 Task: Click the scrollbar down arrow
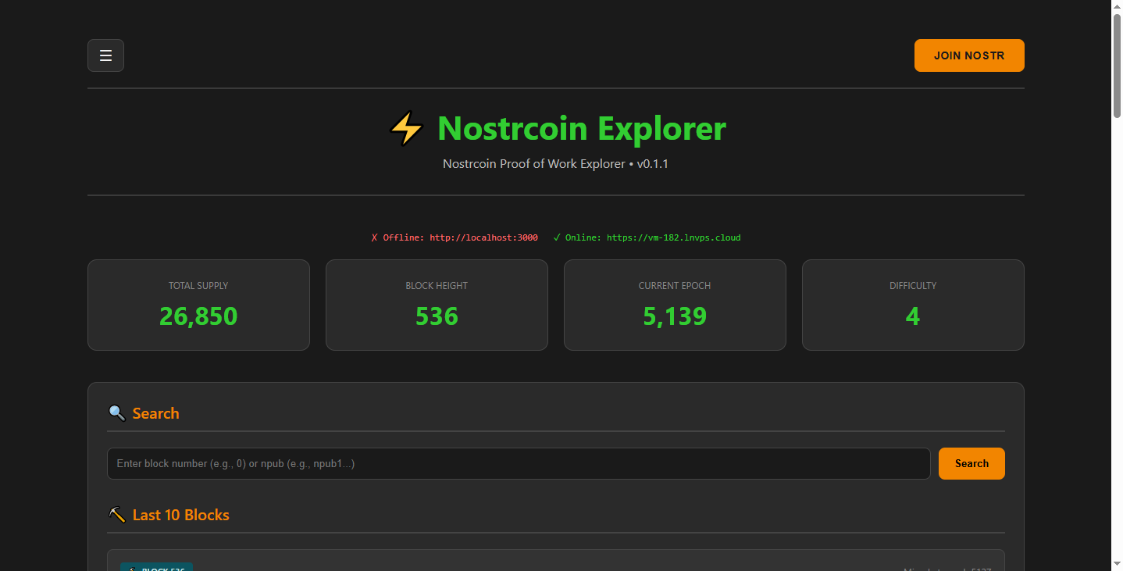1117,563
